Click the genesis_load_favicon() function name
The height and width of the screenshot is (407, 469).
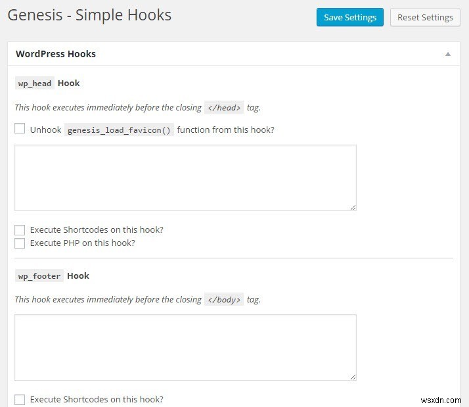pyautogui.click(x=119, y=130)
